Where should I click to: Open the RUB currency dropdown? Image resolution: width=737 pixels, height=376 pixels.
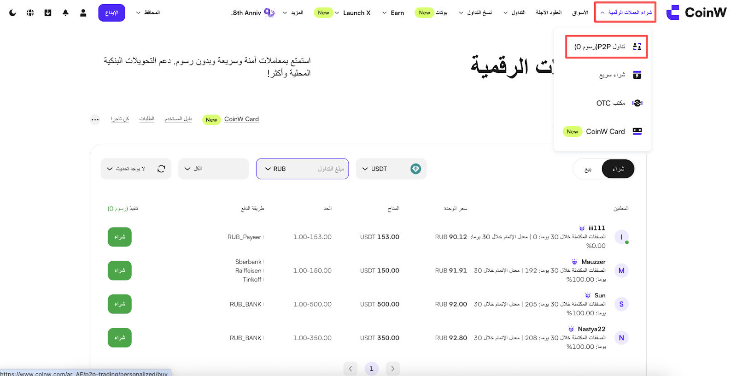pyautogui.click(x=275, y=169)
